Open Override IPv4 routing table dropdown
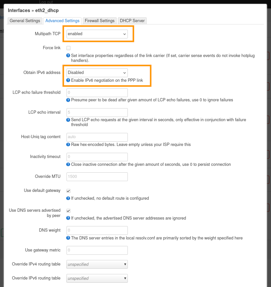The width and height of the screenshot is (271, 287). point(97,264)
